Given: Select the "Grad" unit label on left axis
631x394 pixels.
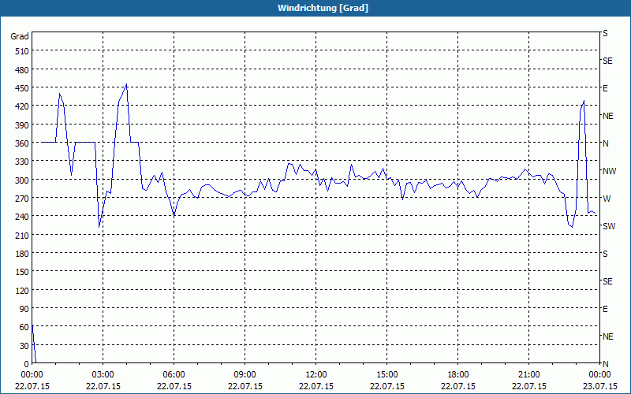Looking at the screenshot, I should tap(20, 36).
